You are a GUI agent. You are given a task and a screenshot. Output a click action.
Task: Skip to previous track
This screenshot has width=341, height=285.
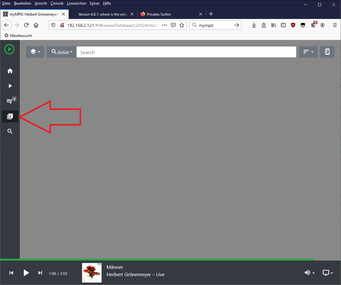coord(11,273)
